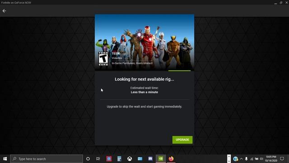
Task: Open the volume speaker tray icon
Action: click(261, 159)
